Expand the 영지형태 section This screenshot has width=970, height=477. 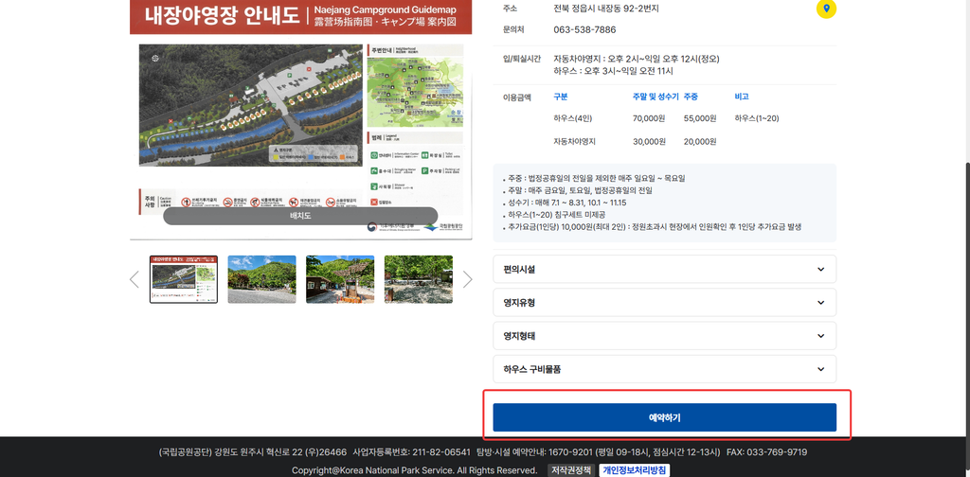coord(664,336)
